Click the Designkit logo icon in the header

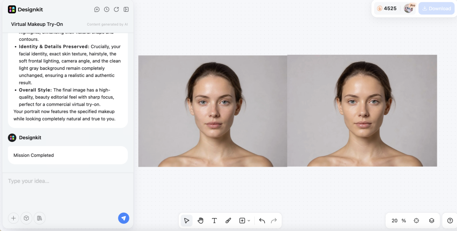[x=12, y=10]
